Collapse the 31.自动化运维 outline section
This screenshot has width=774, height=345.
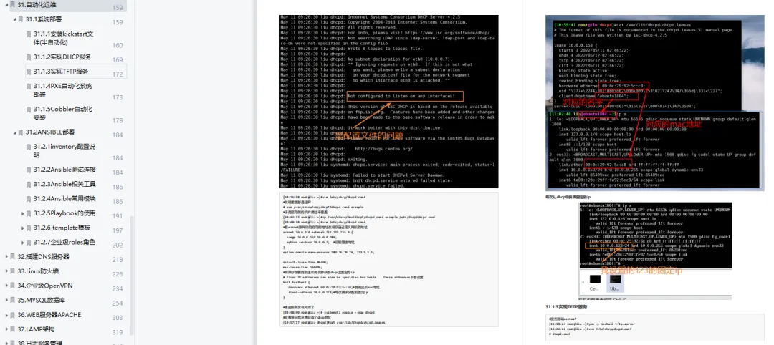coord(6,5)
